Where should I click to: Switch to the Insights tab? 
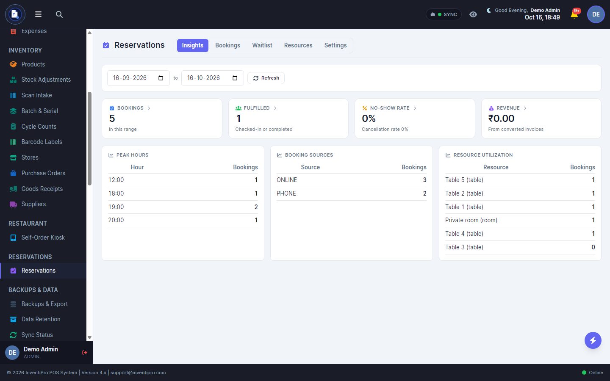193,45
